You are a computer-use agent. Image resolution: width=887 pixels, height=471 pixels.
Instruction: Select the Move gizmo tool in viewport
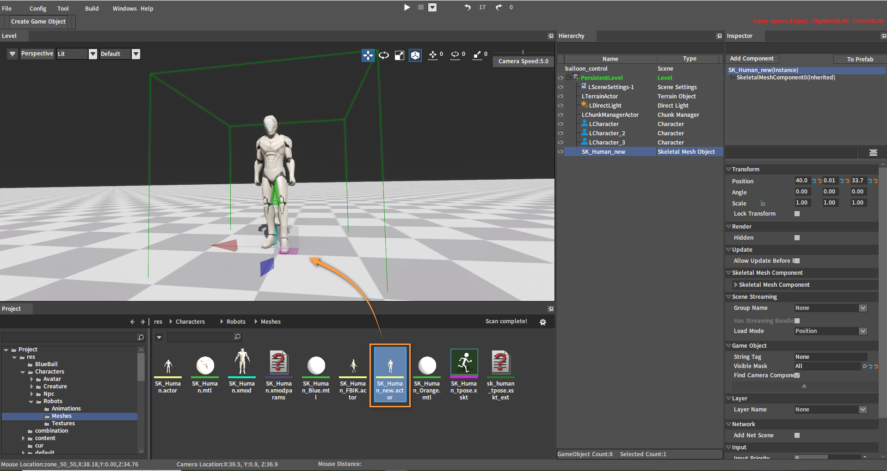click(x=368, y=55)
